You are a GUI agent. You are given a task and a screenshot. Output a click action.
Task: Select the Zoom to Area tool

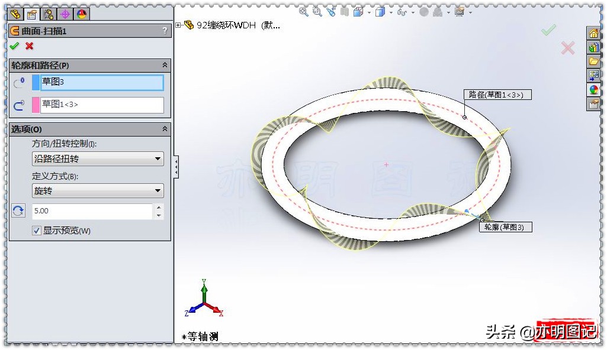click(x=317, y=11)
